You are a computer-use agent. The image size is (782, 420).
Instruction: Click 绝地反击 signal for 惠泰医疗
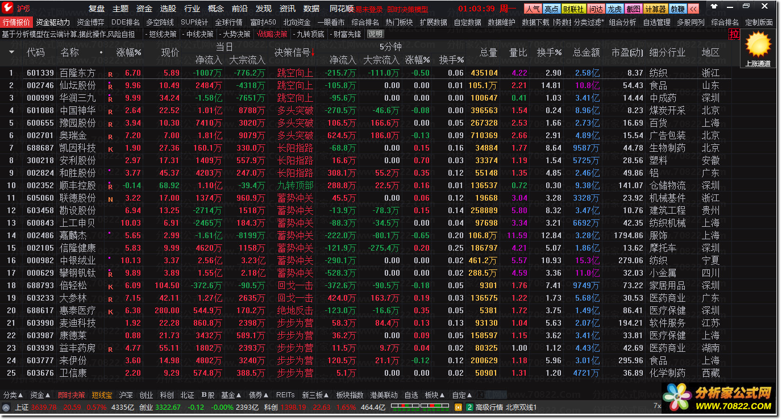(x=295, y=310)
